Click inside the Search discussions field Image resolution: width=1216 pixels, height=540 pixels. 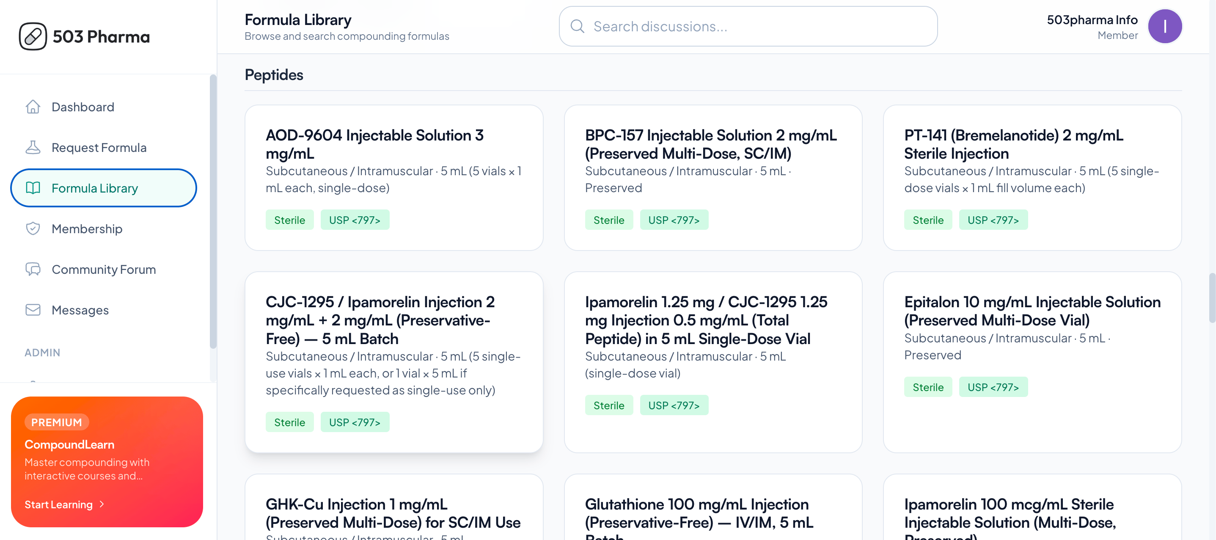click(x=755, y=26)
